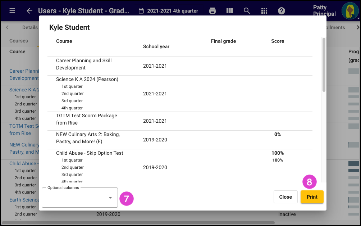Screen dimensions: 361x226
Task: Open Career Planning course link in background
Action: click(24, 74)
